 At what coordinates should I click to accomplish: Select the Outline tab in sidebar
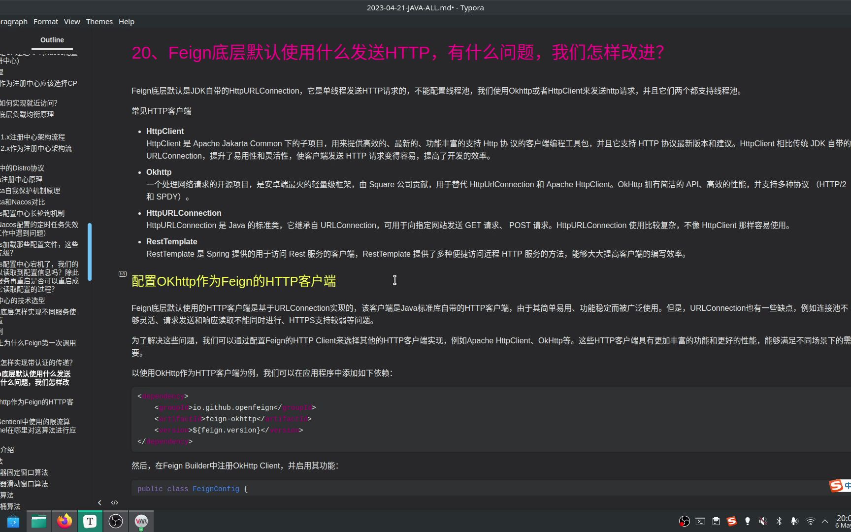tap(52, 40)
